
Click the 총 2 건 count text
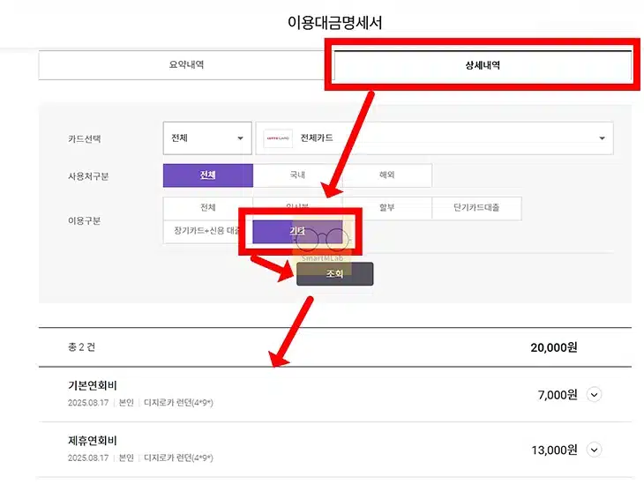tap(81, 347)
